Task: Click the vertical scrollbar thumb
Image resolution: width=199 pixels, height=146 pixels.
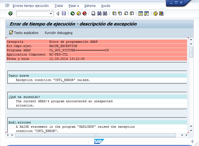Action: (191, 52)
